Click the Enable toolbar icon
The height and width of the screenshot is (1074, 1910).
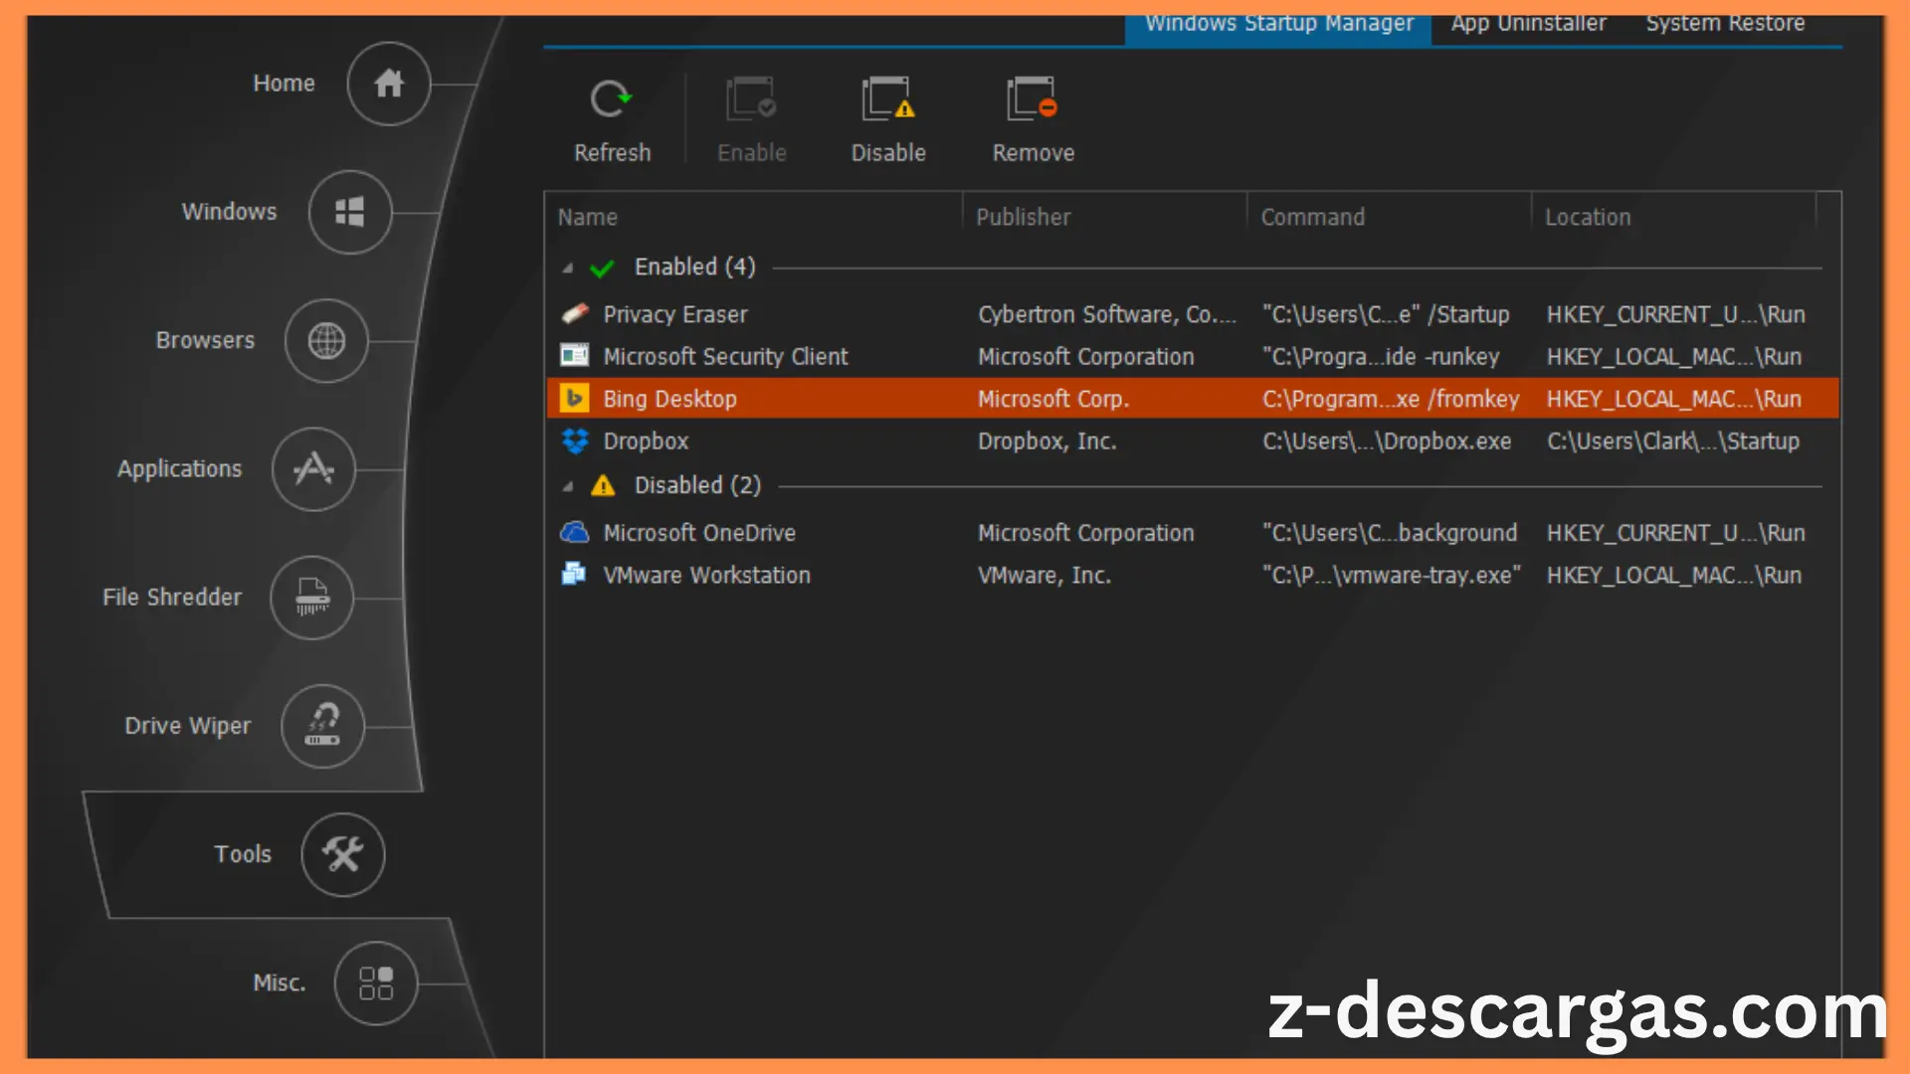(751, 99)
